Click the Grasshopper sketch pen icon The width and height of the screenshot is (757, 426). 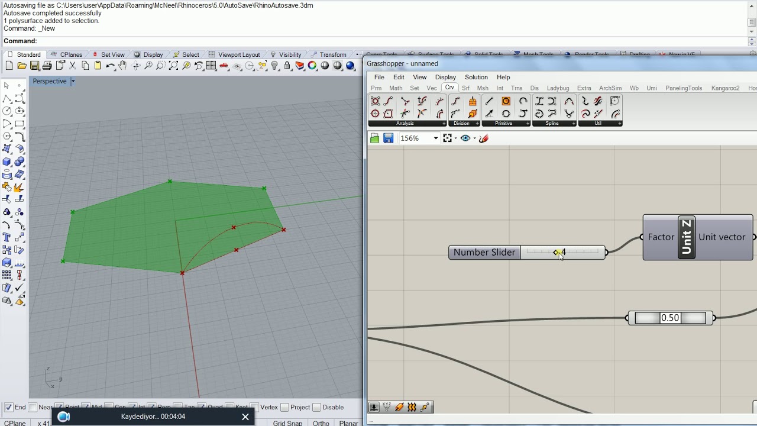point(484,138)
